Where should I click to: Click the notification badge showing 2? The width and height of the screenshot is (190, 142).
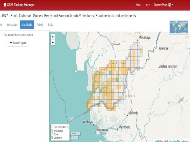pyautogui.click(x=170, y=5)
